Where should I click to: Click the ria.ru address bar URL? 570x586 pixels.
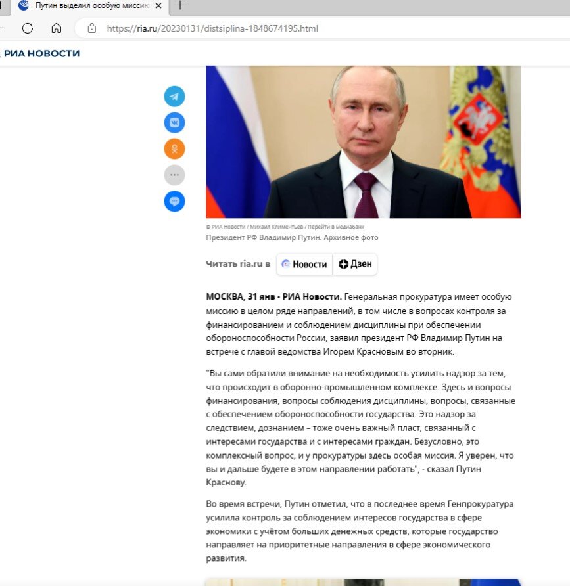(x=212, y=28)
